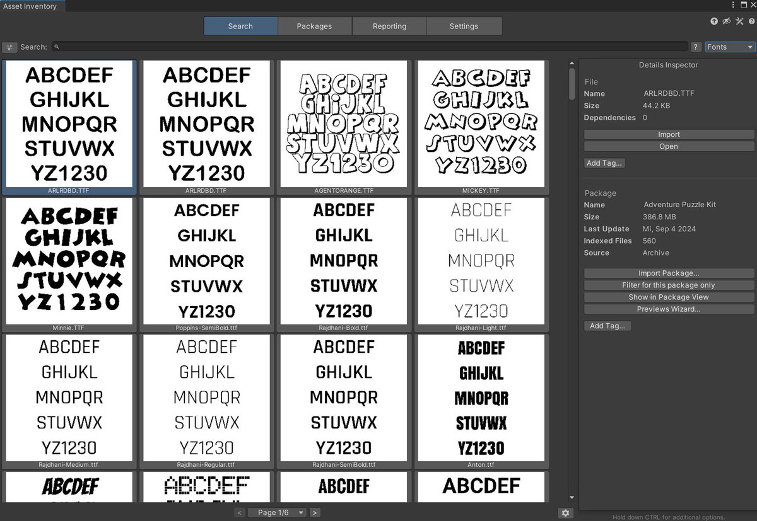
Task: Click the next page arrow
Action: coord(315,512)
